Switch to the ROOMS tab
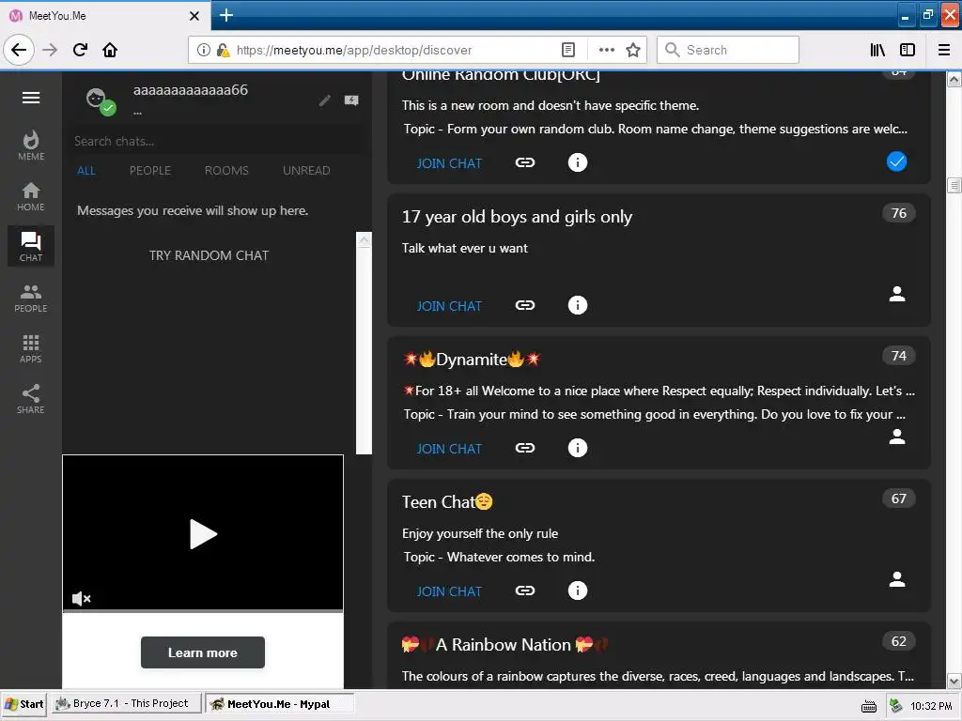The width and height of the screenshot is (962, 721). pyautogui.click(x=226, y=171)
